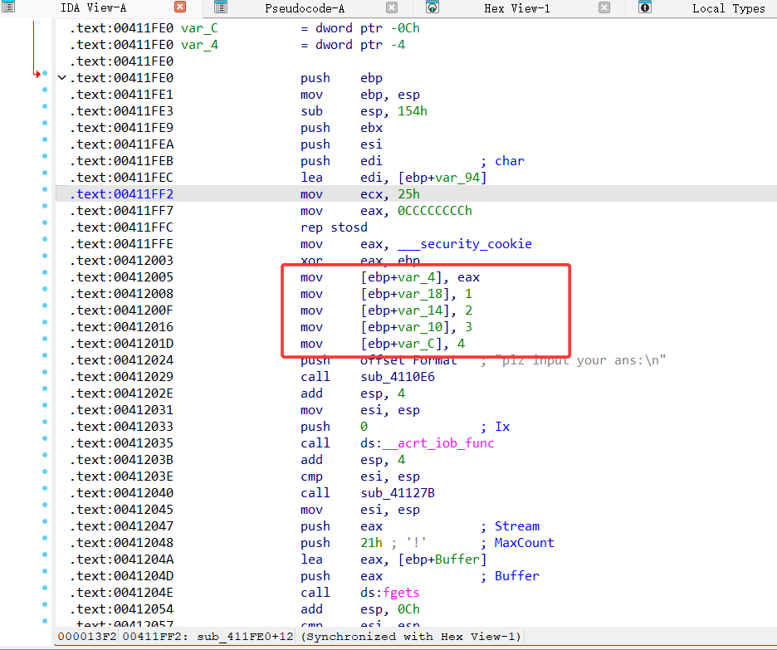Click the IDA View-A tab icon

click(8, 7)
